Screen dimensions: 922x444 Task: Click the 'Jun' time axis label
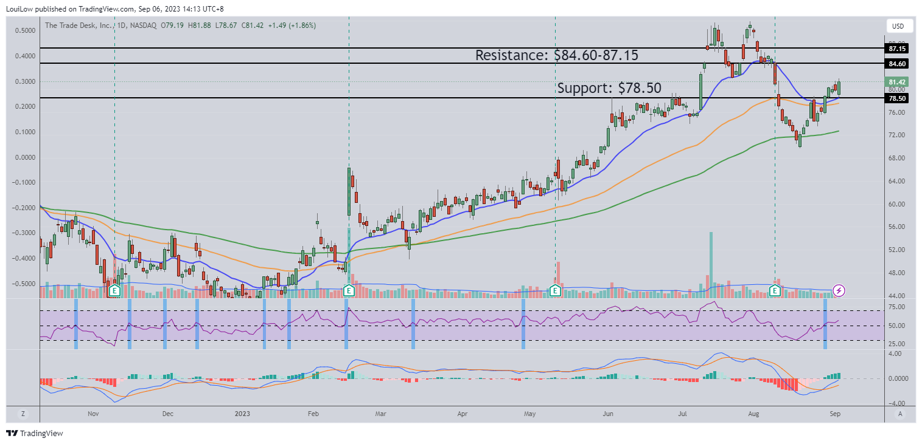coord(609,414)
